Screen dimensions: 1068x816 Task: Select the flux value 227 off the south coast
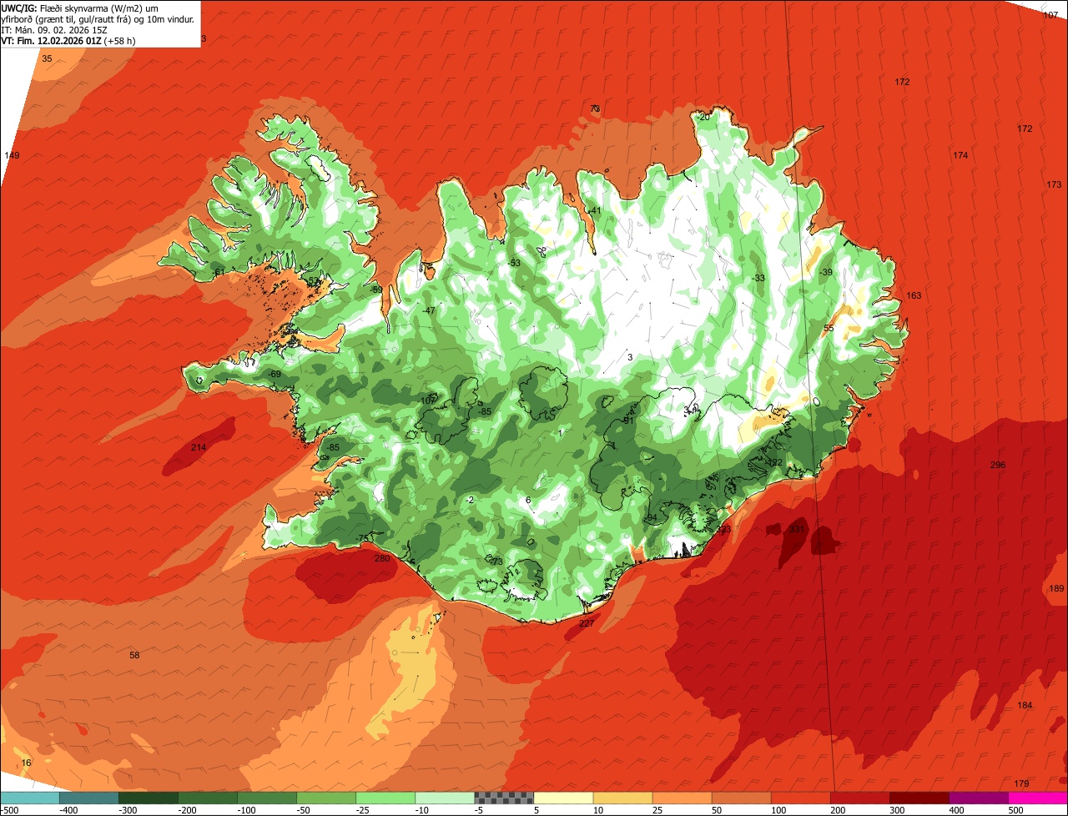click(587, 623)
